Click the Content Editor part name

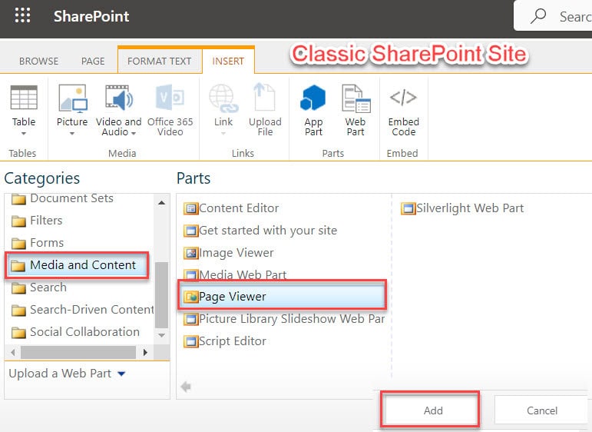[x=239, y=208]
